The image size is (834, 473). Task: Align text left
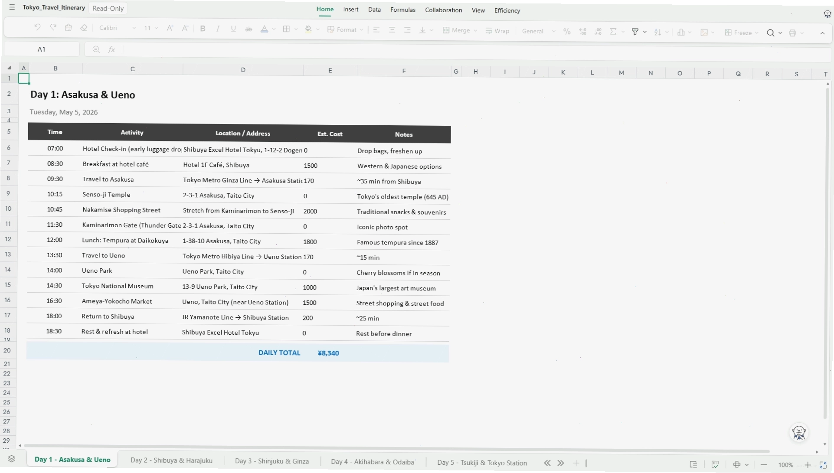tap(376, 30)
